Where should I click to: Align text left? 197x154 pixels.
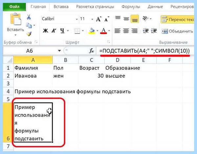(118, 31)
